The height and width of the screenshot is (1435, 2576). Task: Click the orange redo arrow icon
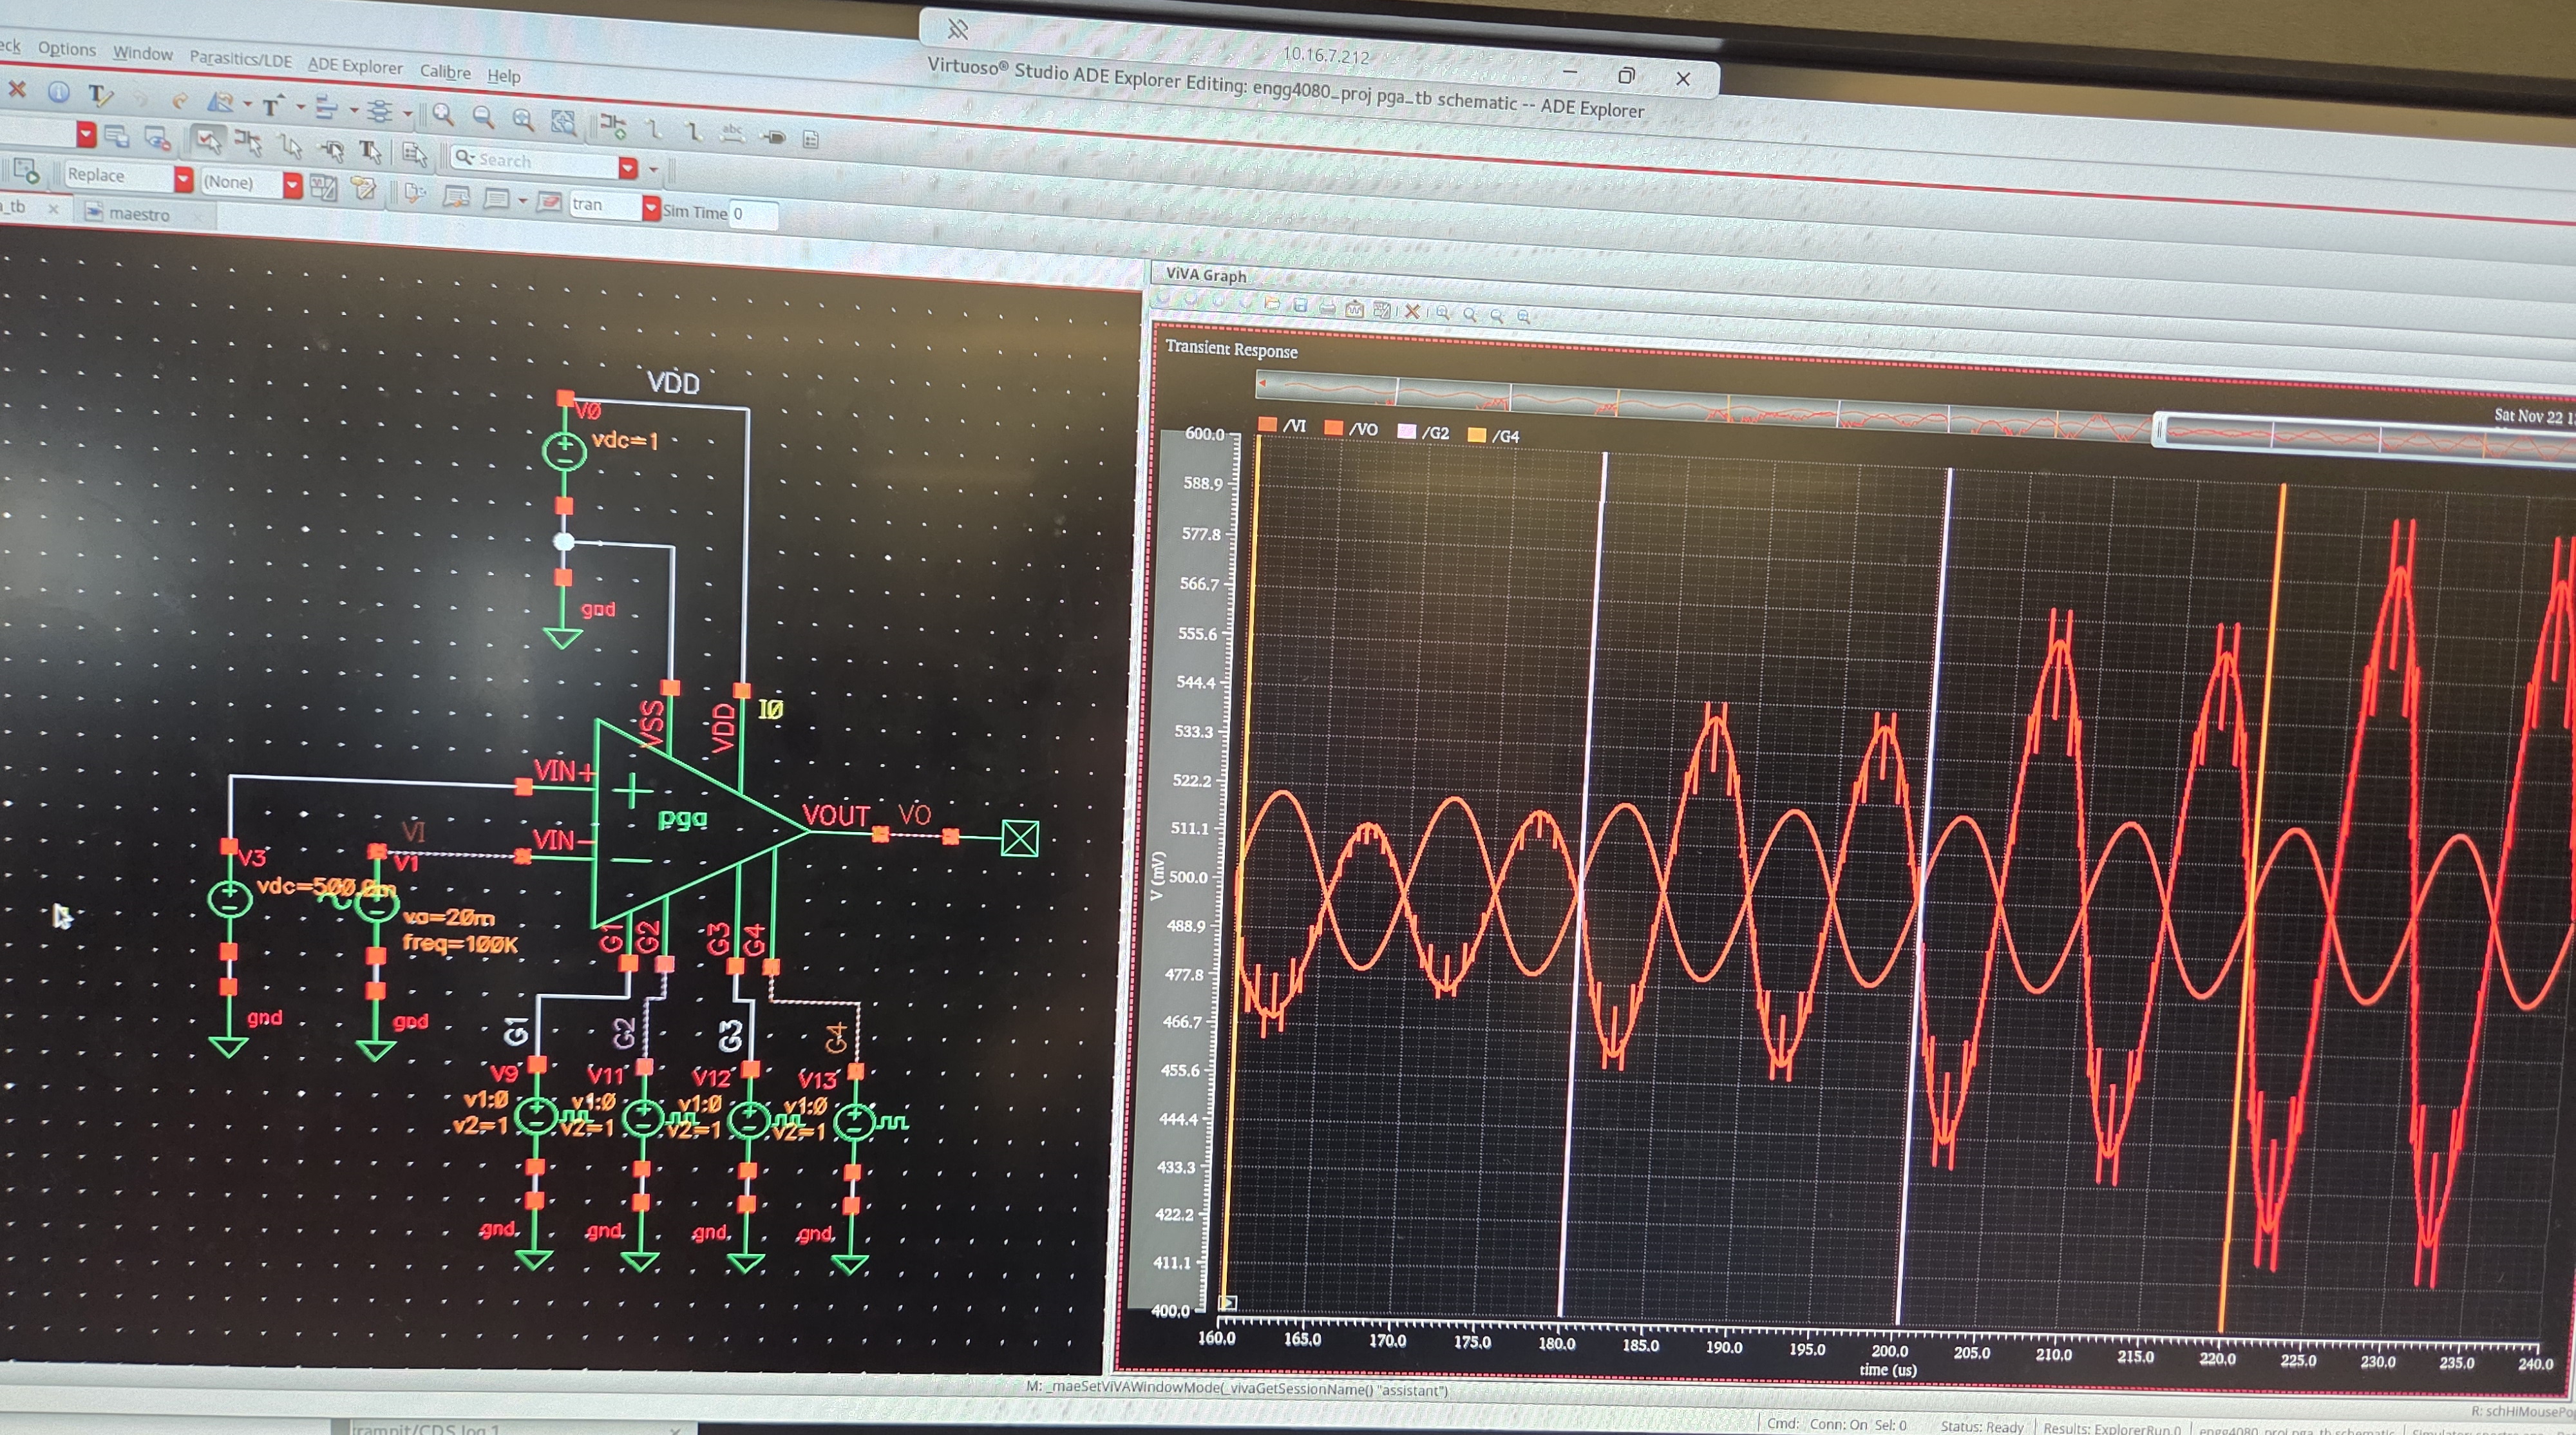point(180,100)
